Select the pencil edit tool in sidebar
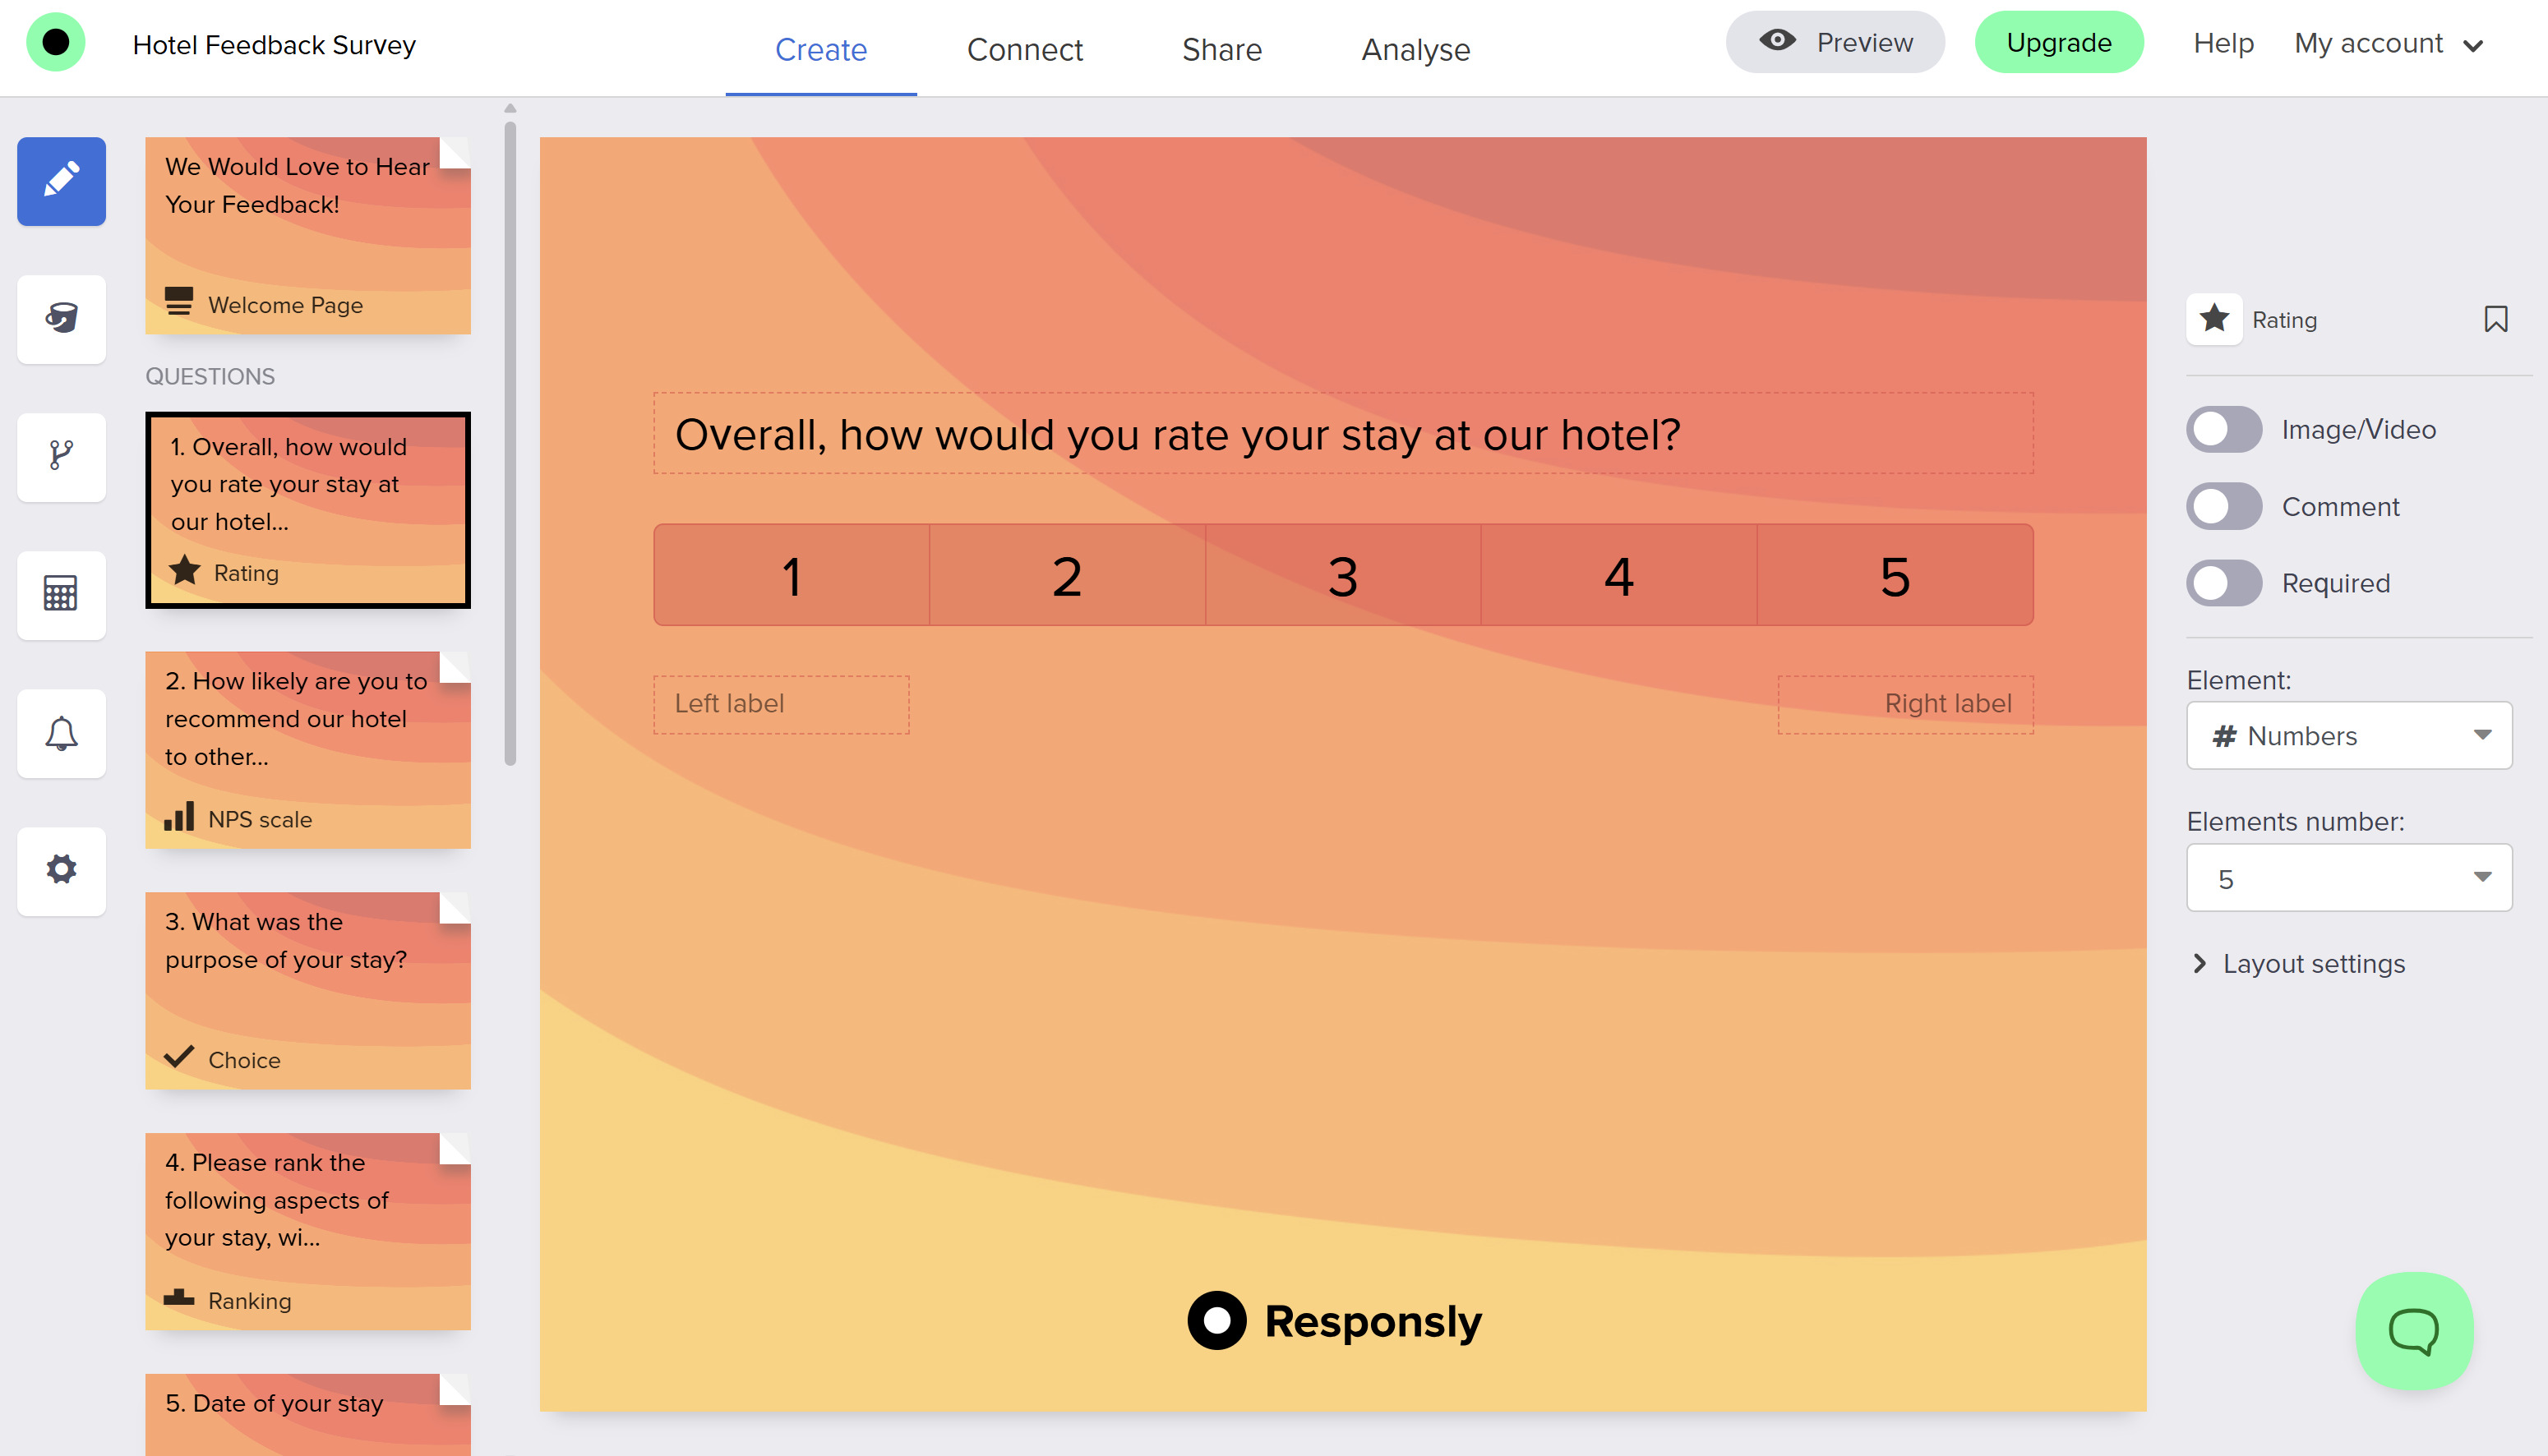 pyautogui.click(x=61, y=181)
